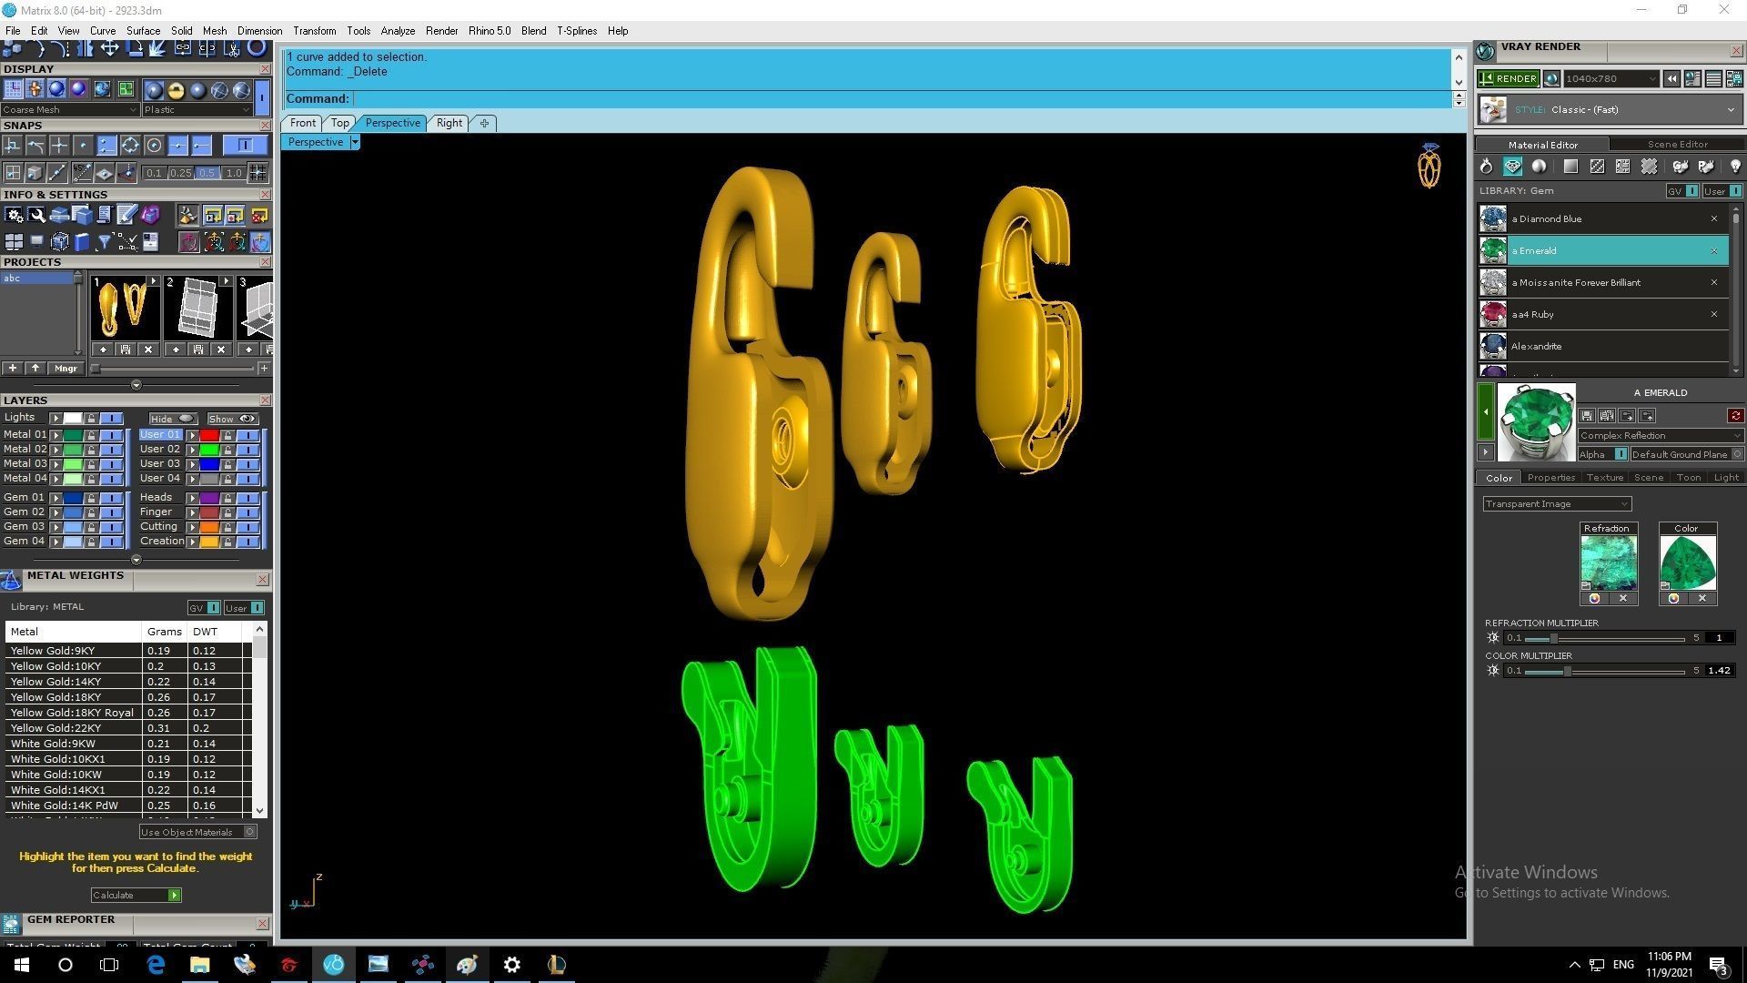Open the Coarse Mesh dropdown
1747x983 pixels.
70,109
